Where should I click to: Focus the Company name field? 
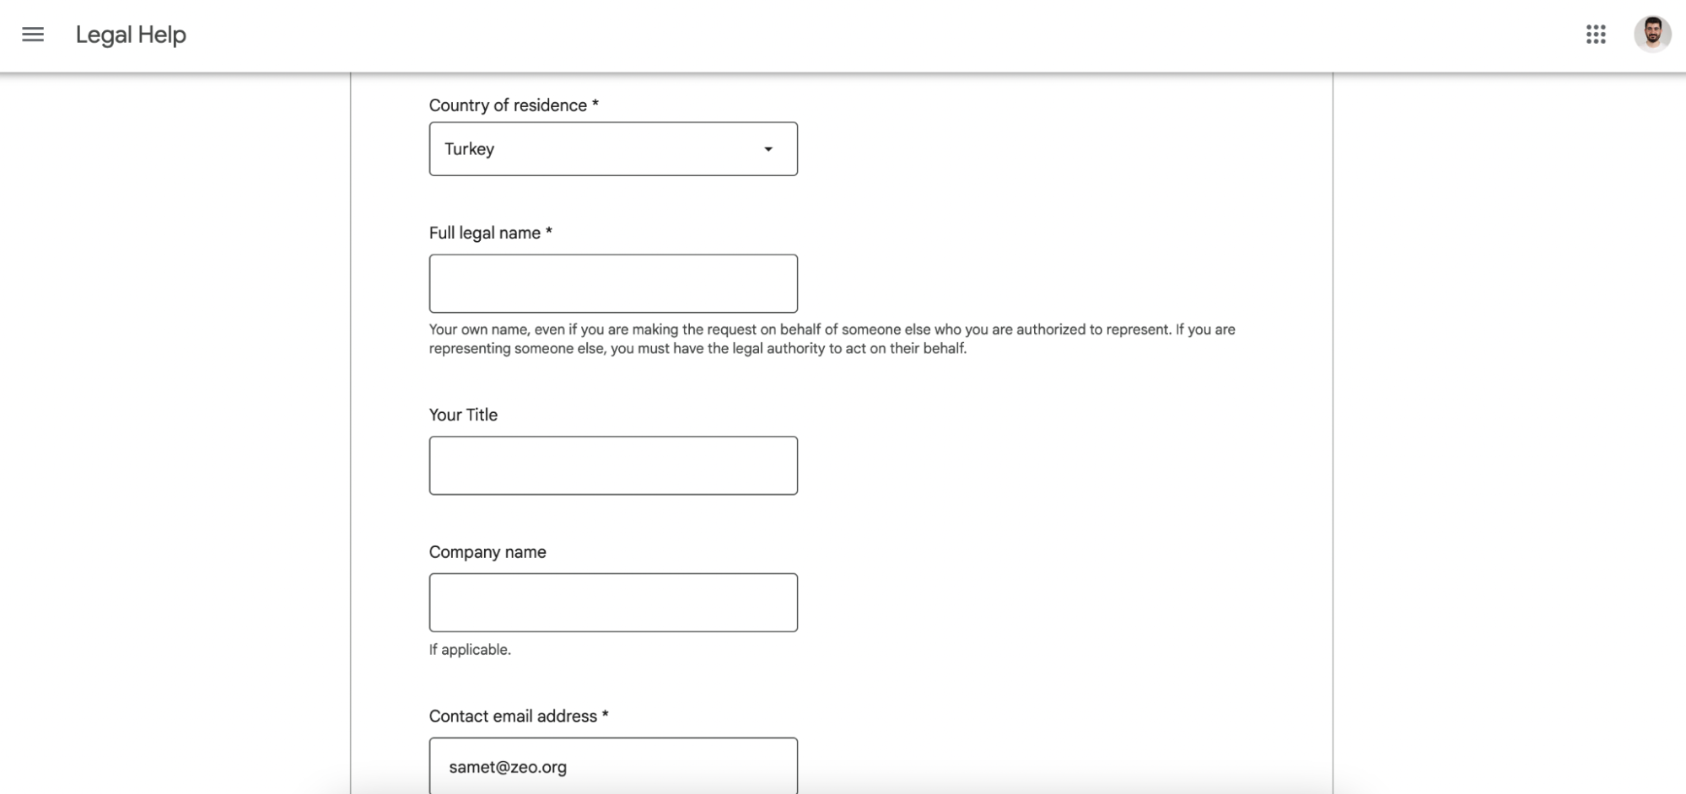click(613, 603)
